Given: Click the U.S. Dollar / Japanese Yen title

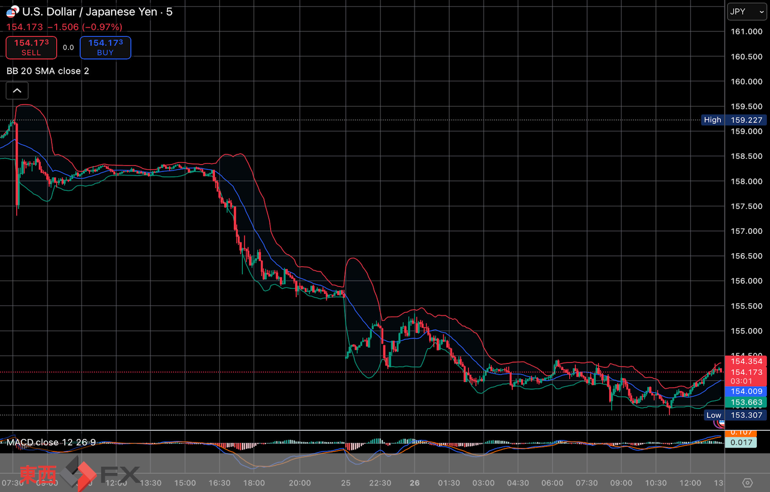Looking at the screenshot, I should pos(97,12).
